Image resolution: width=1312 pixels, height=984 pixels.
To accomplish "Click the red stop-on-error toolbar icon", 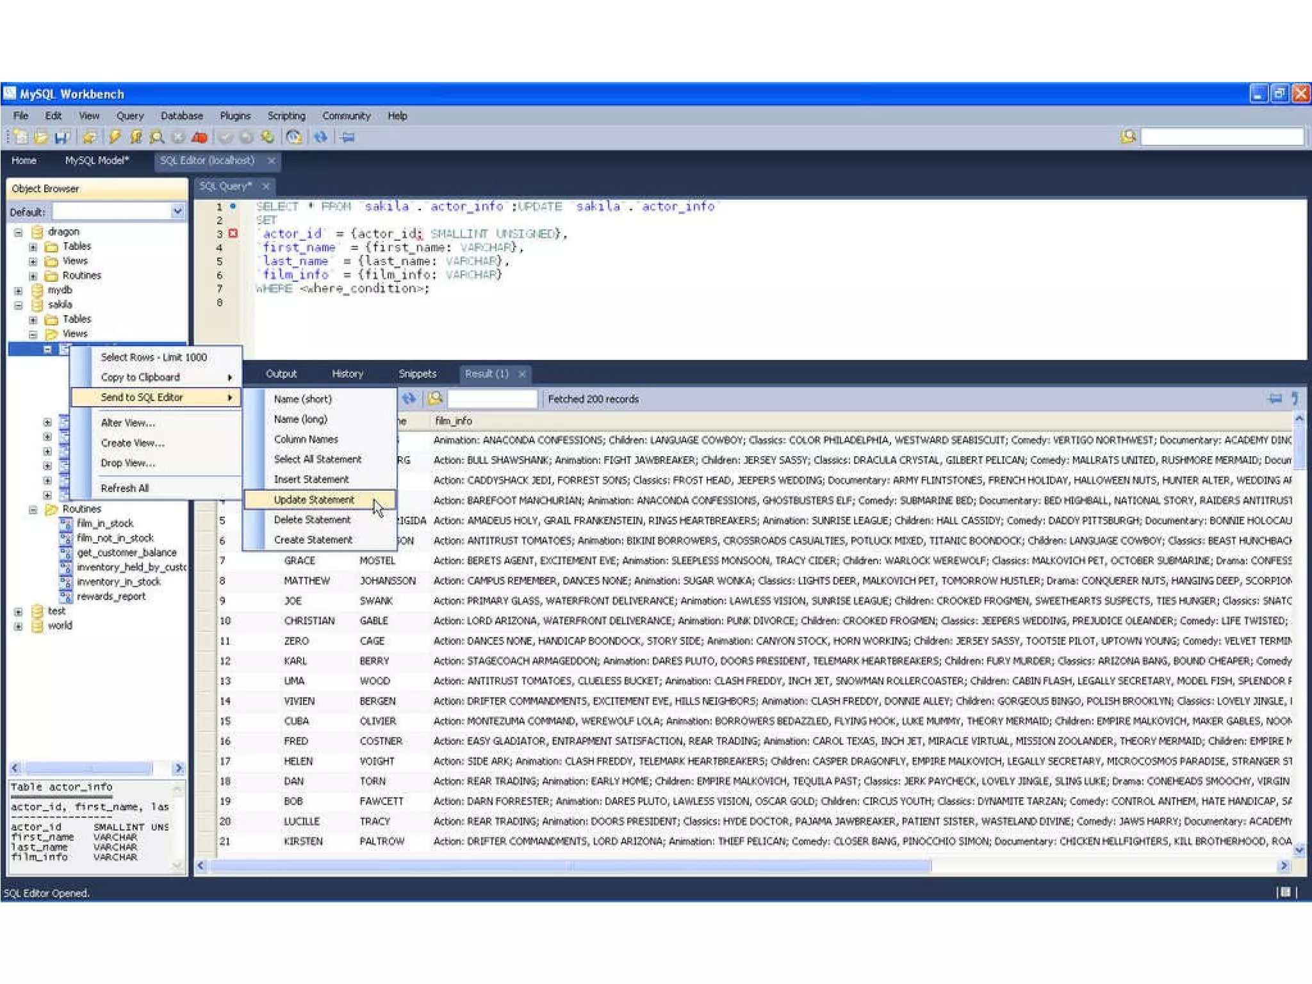I will coord(200,137).
